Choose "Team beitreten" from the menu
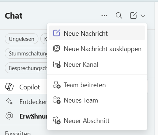Viewport: 158px width, 135px height. 97,85
